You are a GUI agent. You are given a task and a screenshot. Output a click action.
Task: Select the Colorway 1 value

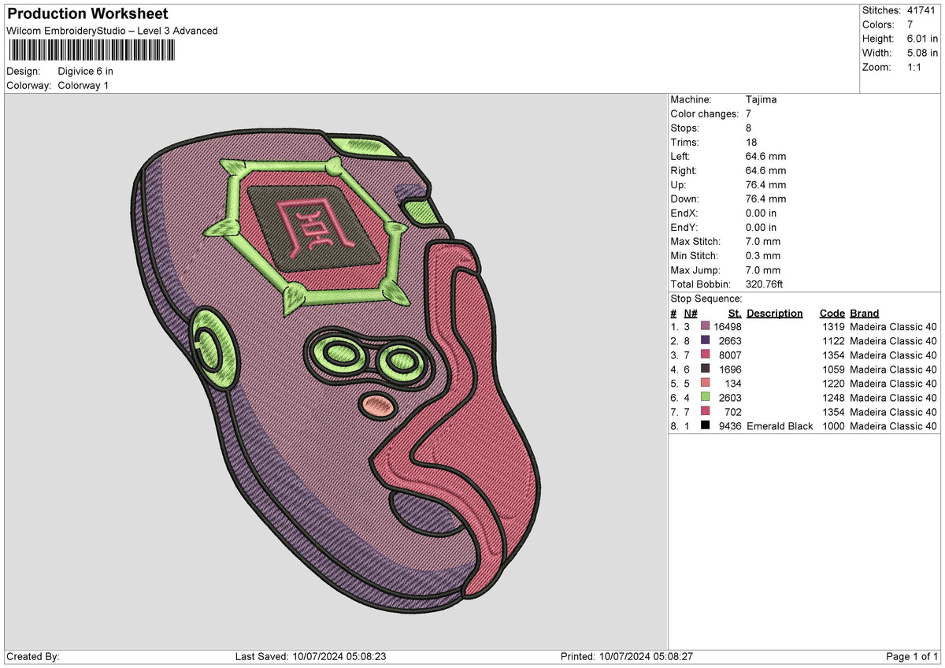coord(83,85)
